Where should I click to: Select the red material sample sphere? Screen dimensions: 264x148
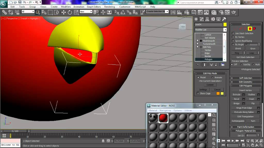163,118
